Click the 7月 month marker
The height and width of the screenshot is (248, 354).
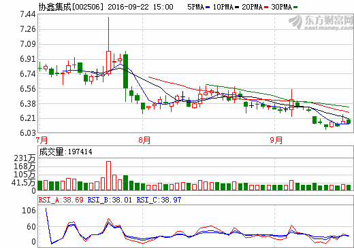(x=42, y=140)
